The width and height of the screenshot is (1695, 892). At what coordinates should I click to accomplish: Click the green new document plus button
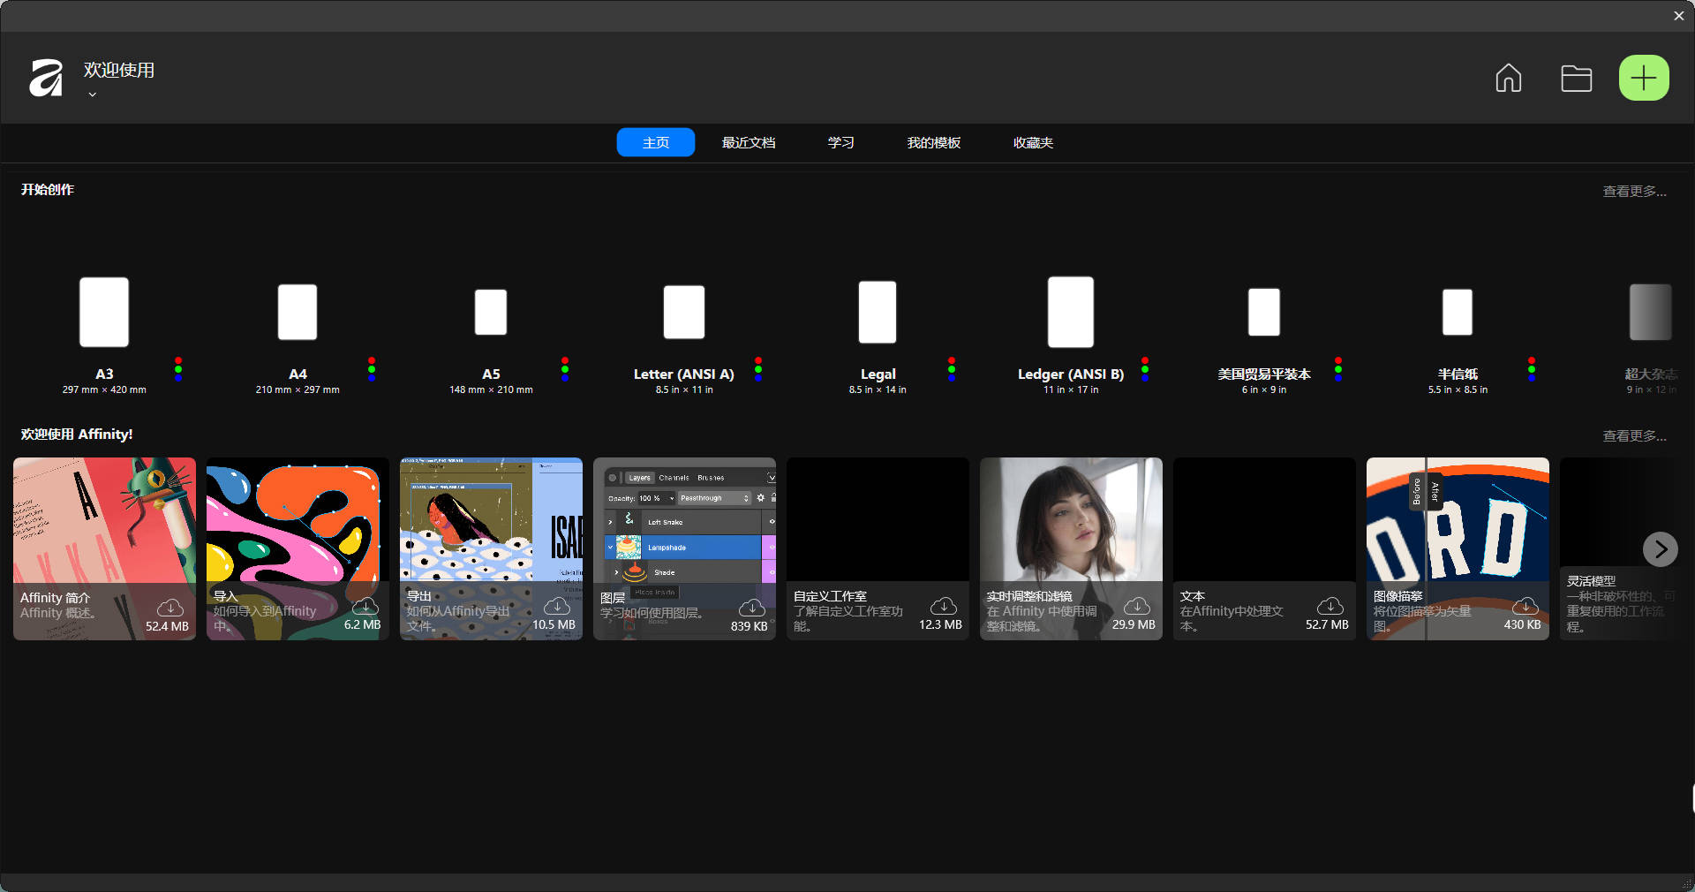tap(1643, 78)
